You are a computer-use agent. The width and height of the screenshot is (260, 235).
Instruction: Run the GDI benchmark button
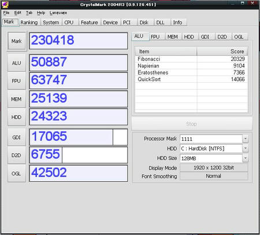click(x=17, y=137)
